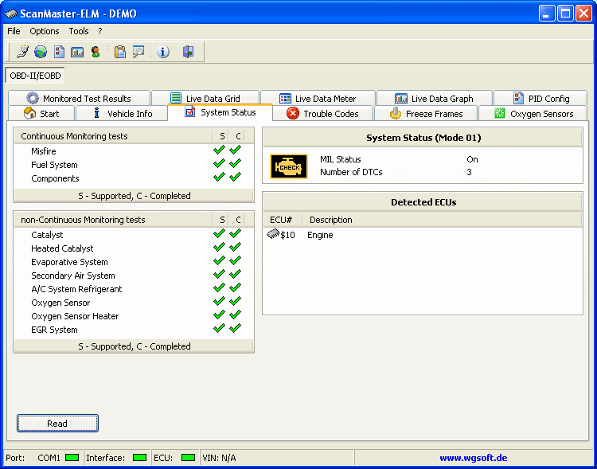Click the Catalyst Supported check mark

coord(219,233)
